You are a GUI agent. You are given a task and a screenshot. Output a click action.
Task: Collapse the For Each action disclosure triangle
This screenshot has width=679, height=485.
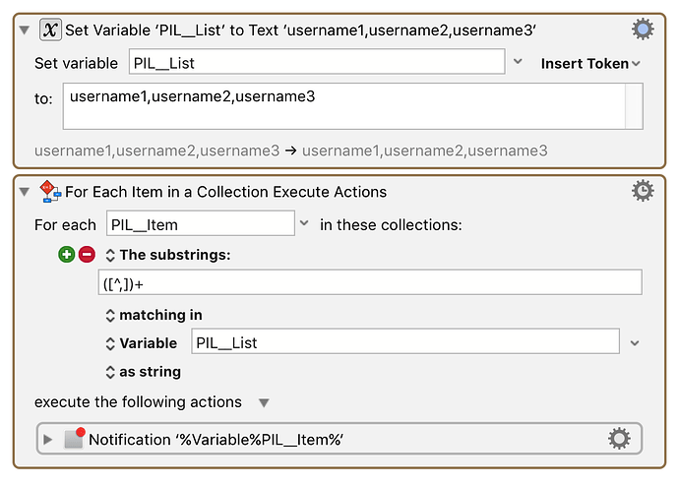pos(25,192)
